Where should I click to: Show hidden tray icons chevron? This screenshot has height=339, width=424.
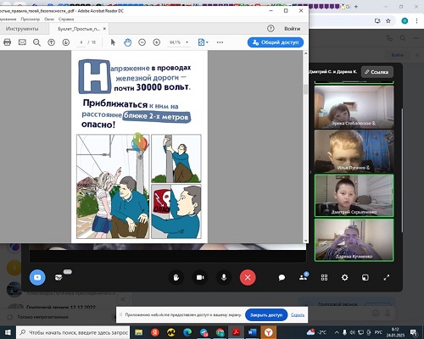click(x=337, y=332)
